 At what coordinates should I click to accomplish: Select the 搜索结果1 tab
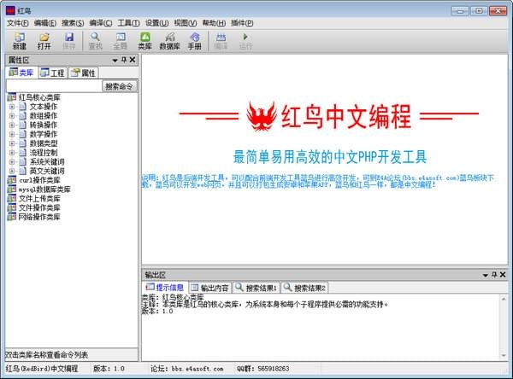click(x=256, y=288)
